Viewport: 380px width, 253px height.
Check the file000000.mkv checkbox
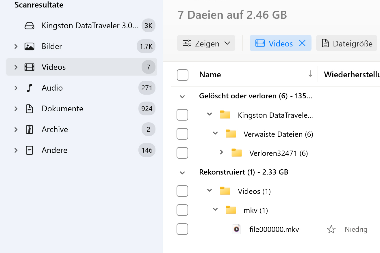(x=182, y=229)
